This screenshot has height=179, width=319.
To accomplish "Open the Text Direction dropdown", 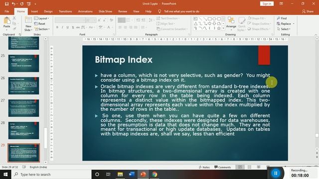I will [x=168, y=18].
